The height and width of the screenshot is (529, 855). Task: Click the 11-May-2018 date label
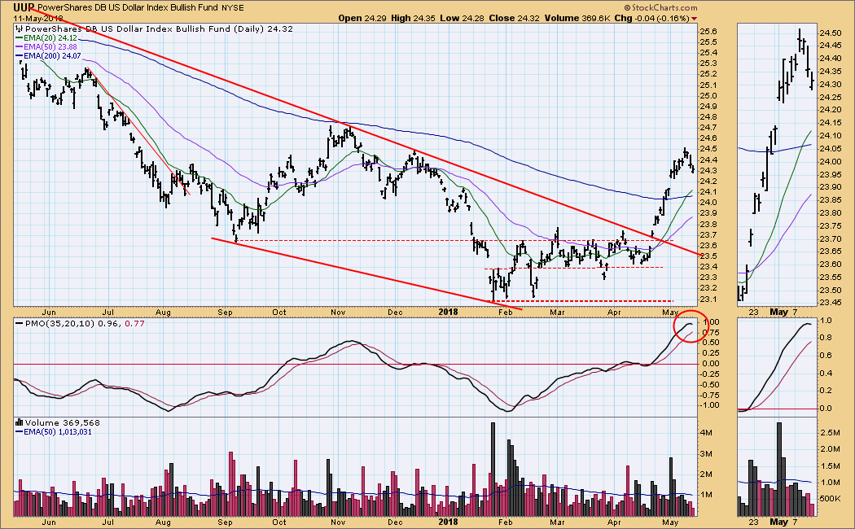point(38,17)
